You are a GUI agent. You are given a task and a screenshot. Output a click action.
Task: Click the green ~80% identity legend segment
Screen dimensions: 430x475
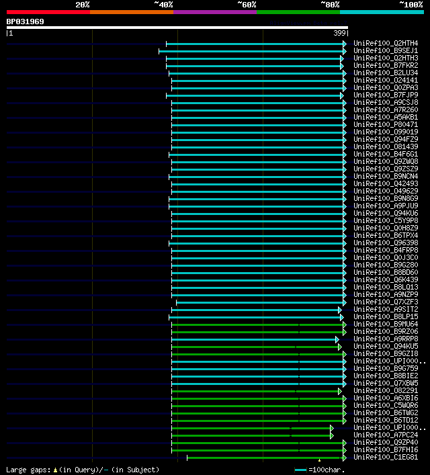298,12
